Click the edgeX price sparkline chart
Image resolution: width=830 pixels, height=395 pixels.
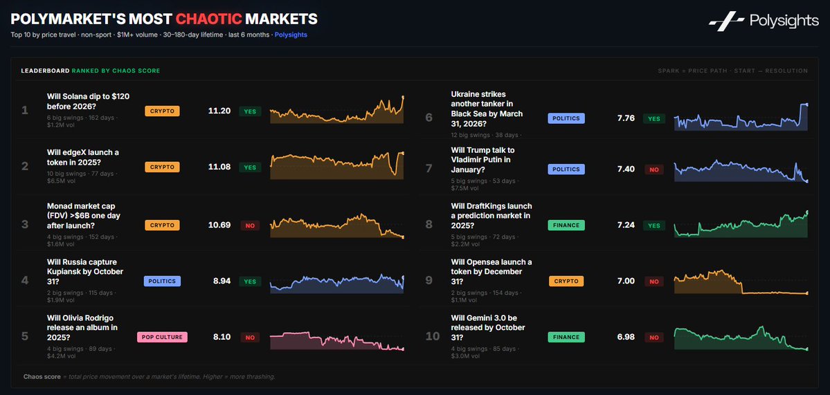(337, 165)
